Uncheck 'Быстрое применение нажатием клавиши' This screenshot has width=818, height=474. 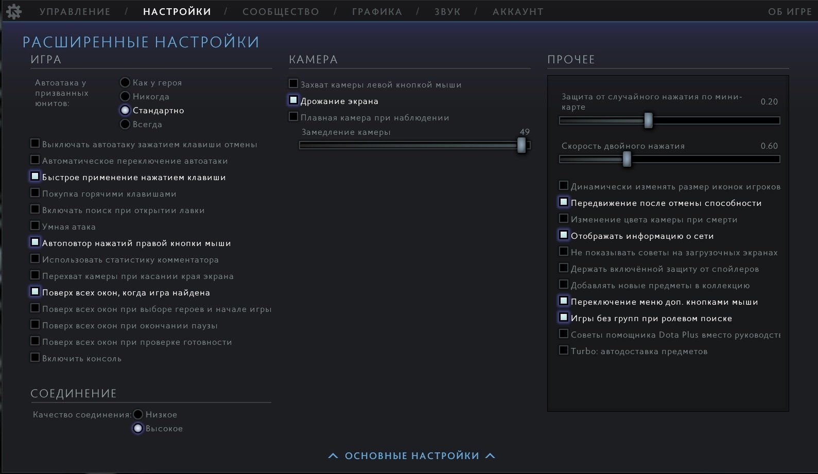35,177
